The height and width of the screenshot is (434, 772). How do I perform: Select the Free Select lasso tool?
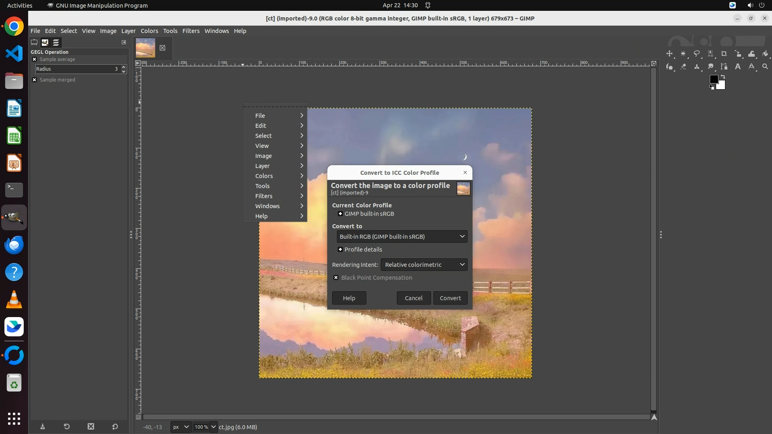coord(697,54)
